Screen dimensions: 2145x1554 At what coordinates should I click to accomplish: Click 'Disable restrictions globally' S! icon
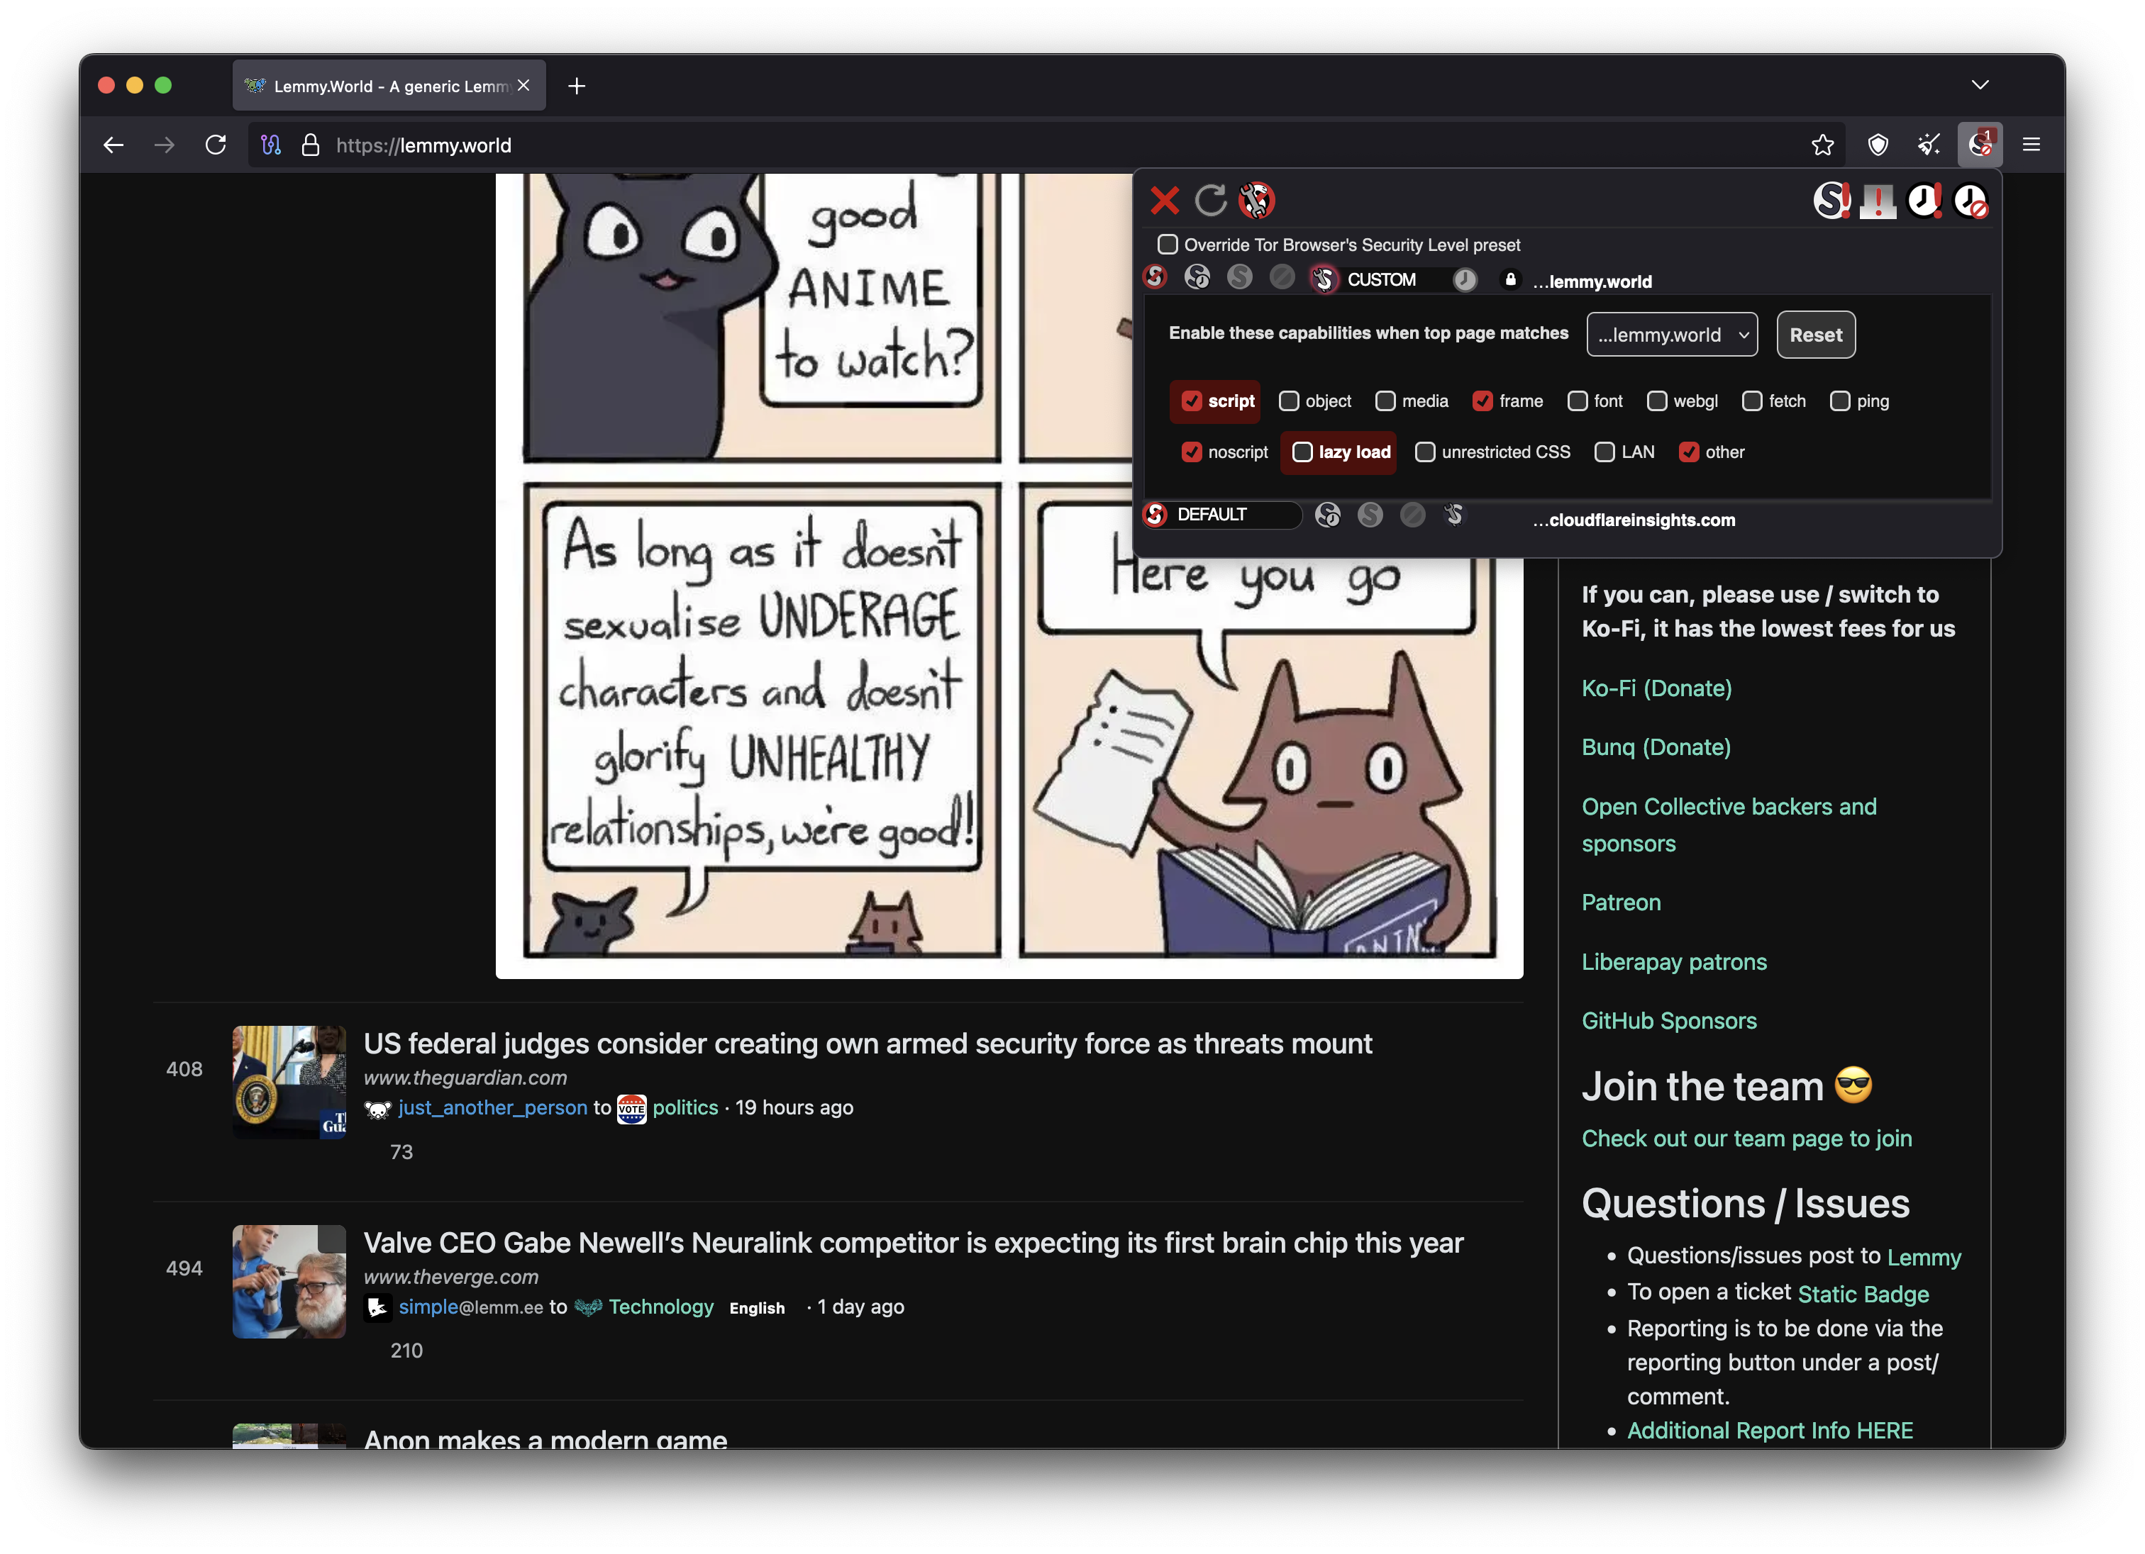click(1832, 201)
